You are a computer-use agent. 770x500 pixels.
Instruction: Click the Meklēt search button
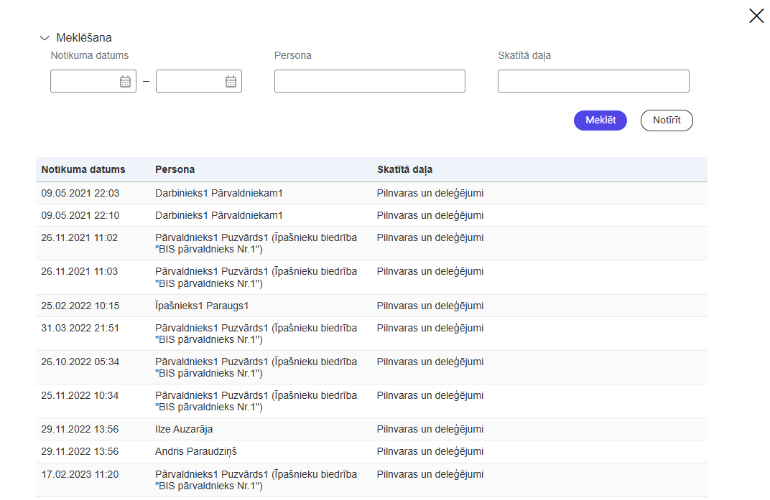point(600,121)
